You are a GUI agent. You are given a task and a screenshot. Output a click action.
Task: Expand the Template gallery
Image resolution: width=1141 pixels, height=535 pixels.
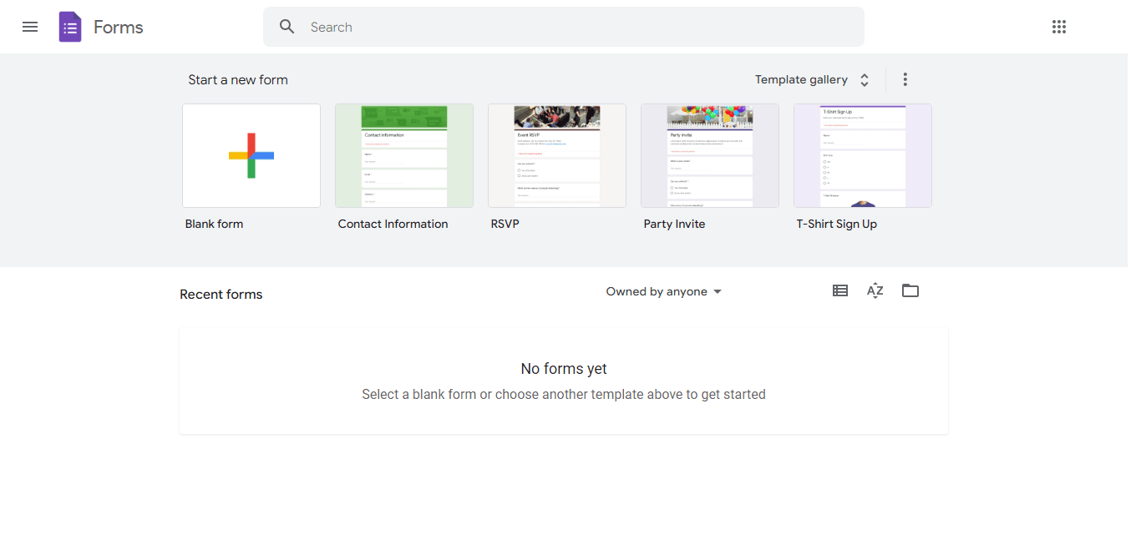point(801,79)
